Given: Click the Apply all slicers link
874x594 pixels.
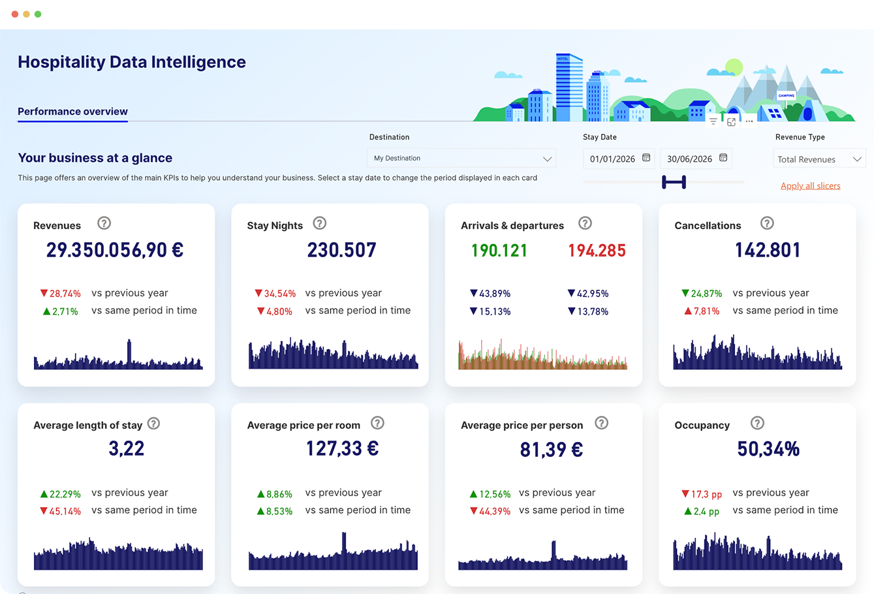Looking at the screenshot, I should pyautogui.click(x=810, y=186).
